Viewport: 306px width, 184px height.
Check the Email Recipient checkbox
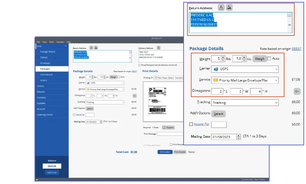140,65
